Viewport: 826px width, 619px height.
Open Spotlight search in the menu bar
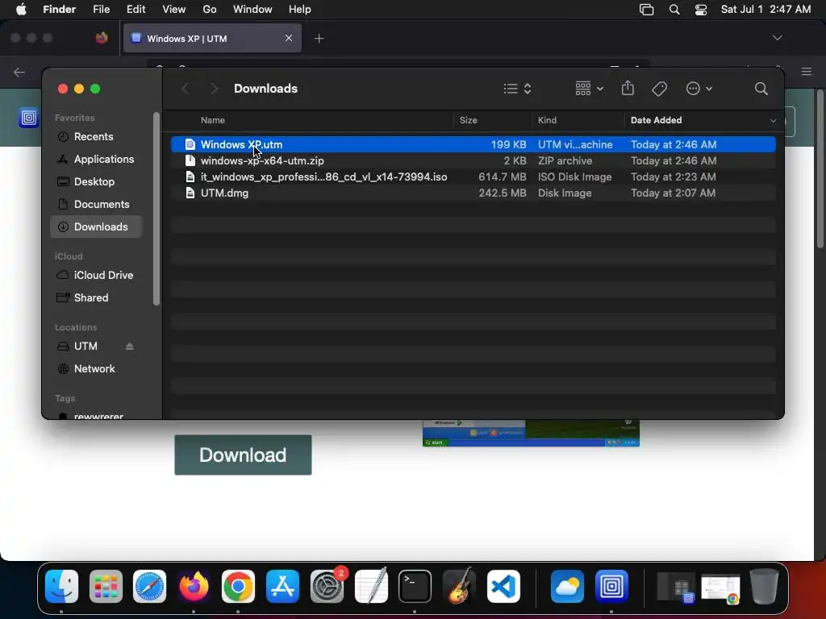[674, 10]
